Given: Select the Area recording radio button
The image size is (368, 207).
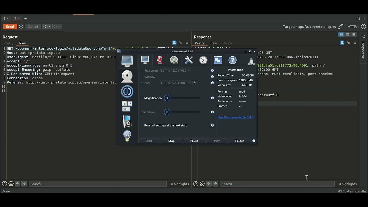Looking at the screenshot, I should coord(142,83).
